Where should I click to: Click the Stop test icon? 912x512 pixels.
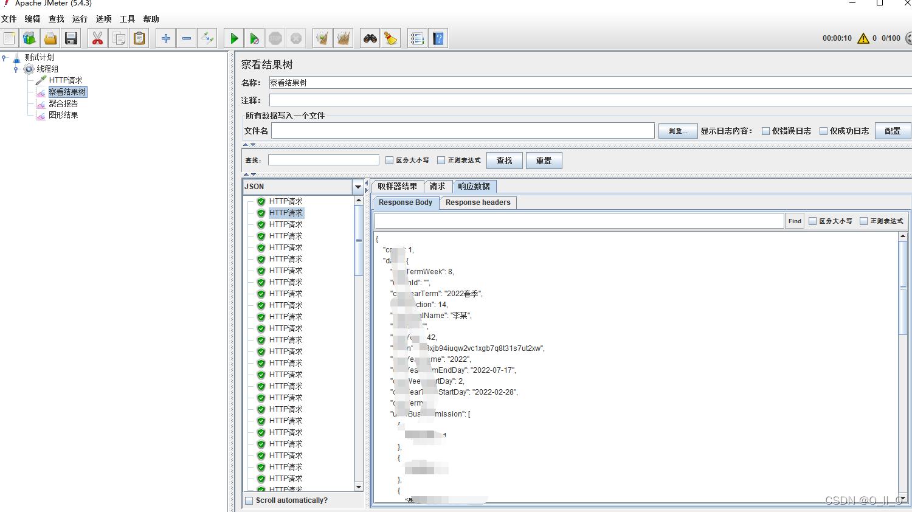point(275,38)
